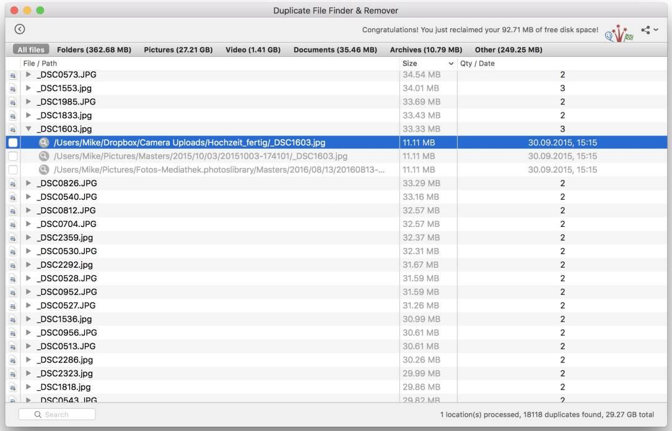This screenshot has width=672, height=431.
Task: Tick checkbox for Masters/2015 _DSC1603.jpg copy
Action: pos(13,156)
